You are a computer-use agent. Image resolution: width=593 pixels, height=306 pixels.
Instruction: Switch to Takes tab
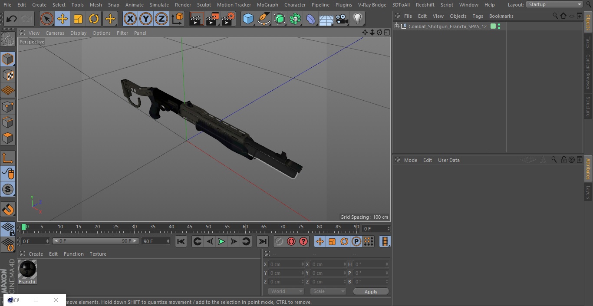point(588,42)
